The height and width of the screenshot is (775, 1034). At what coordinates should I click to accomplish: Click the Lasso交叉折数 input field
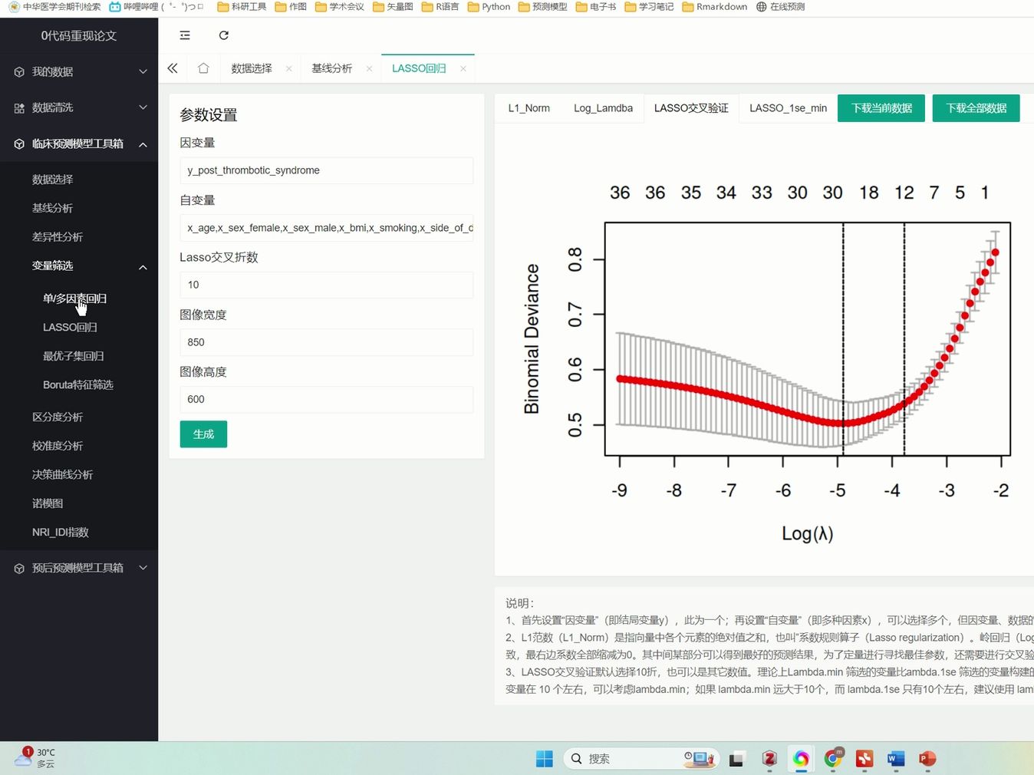pos(327,285)
